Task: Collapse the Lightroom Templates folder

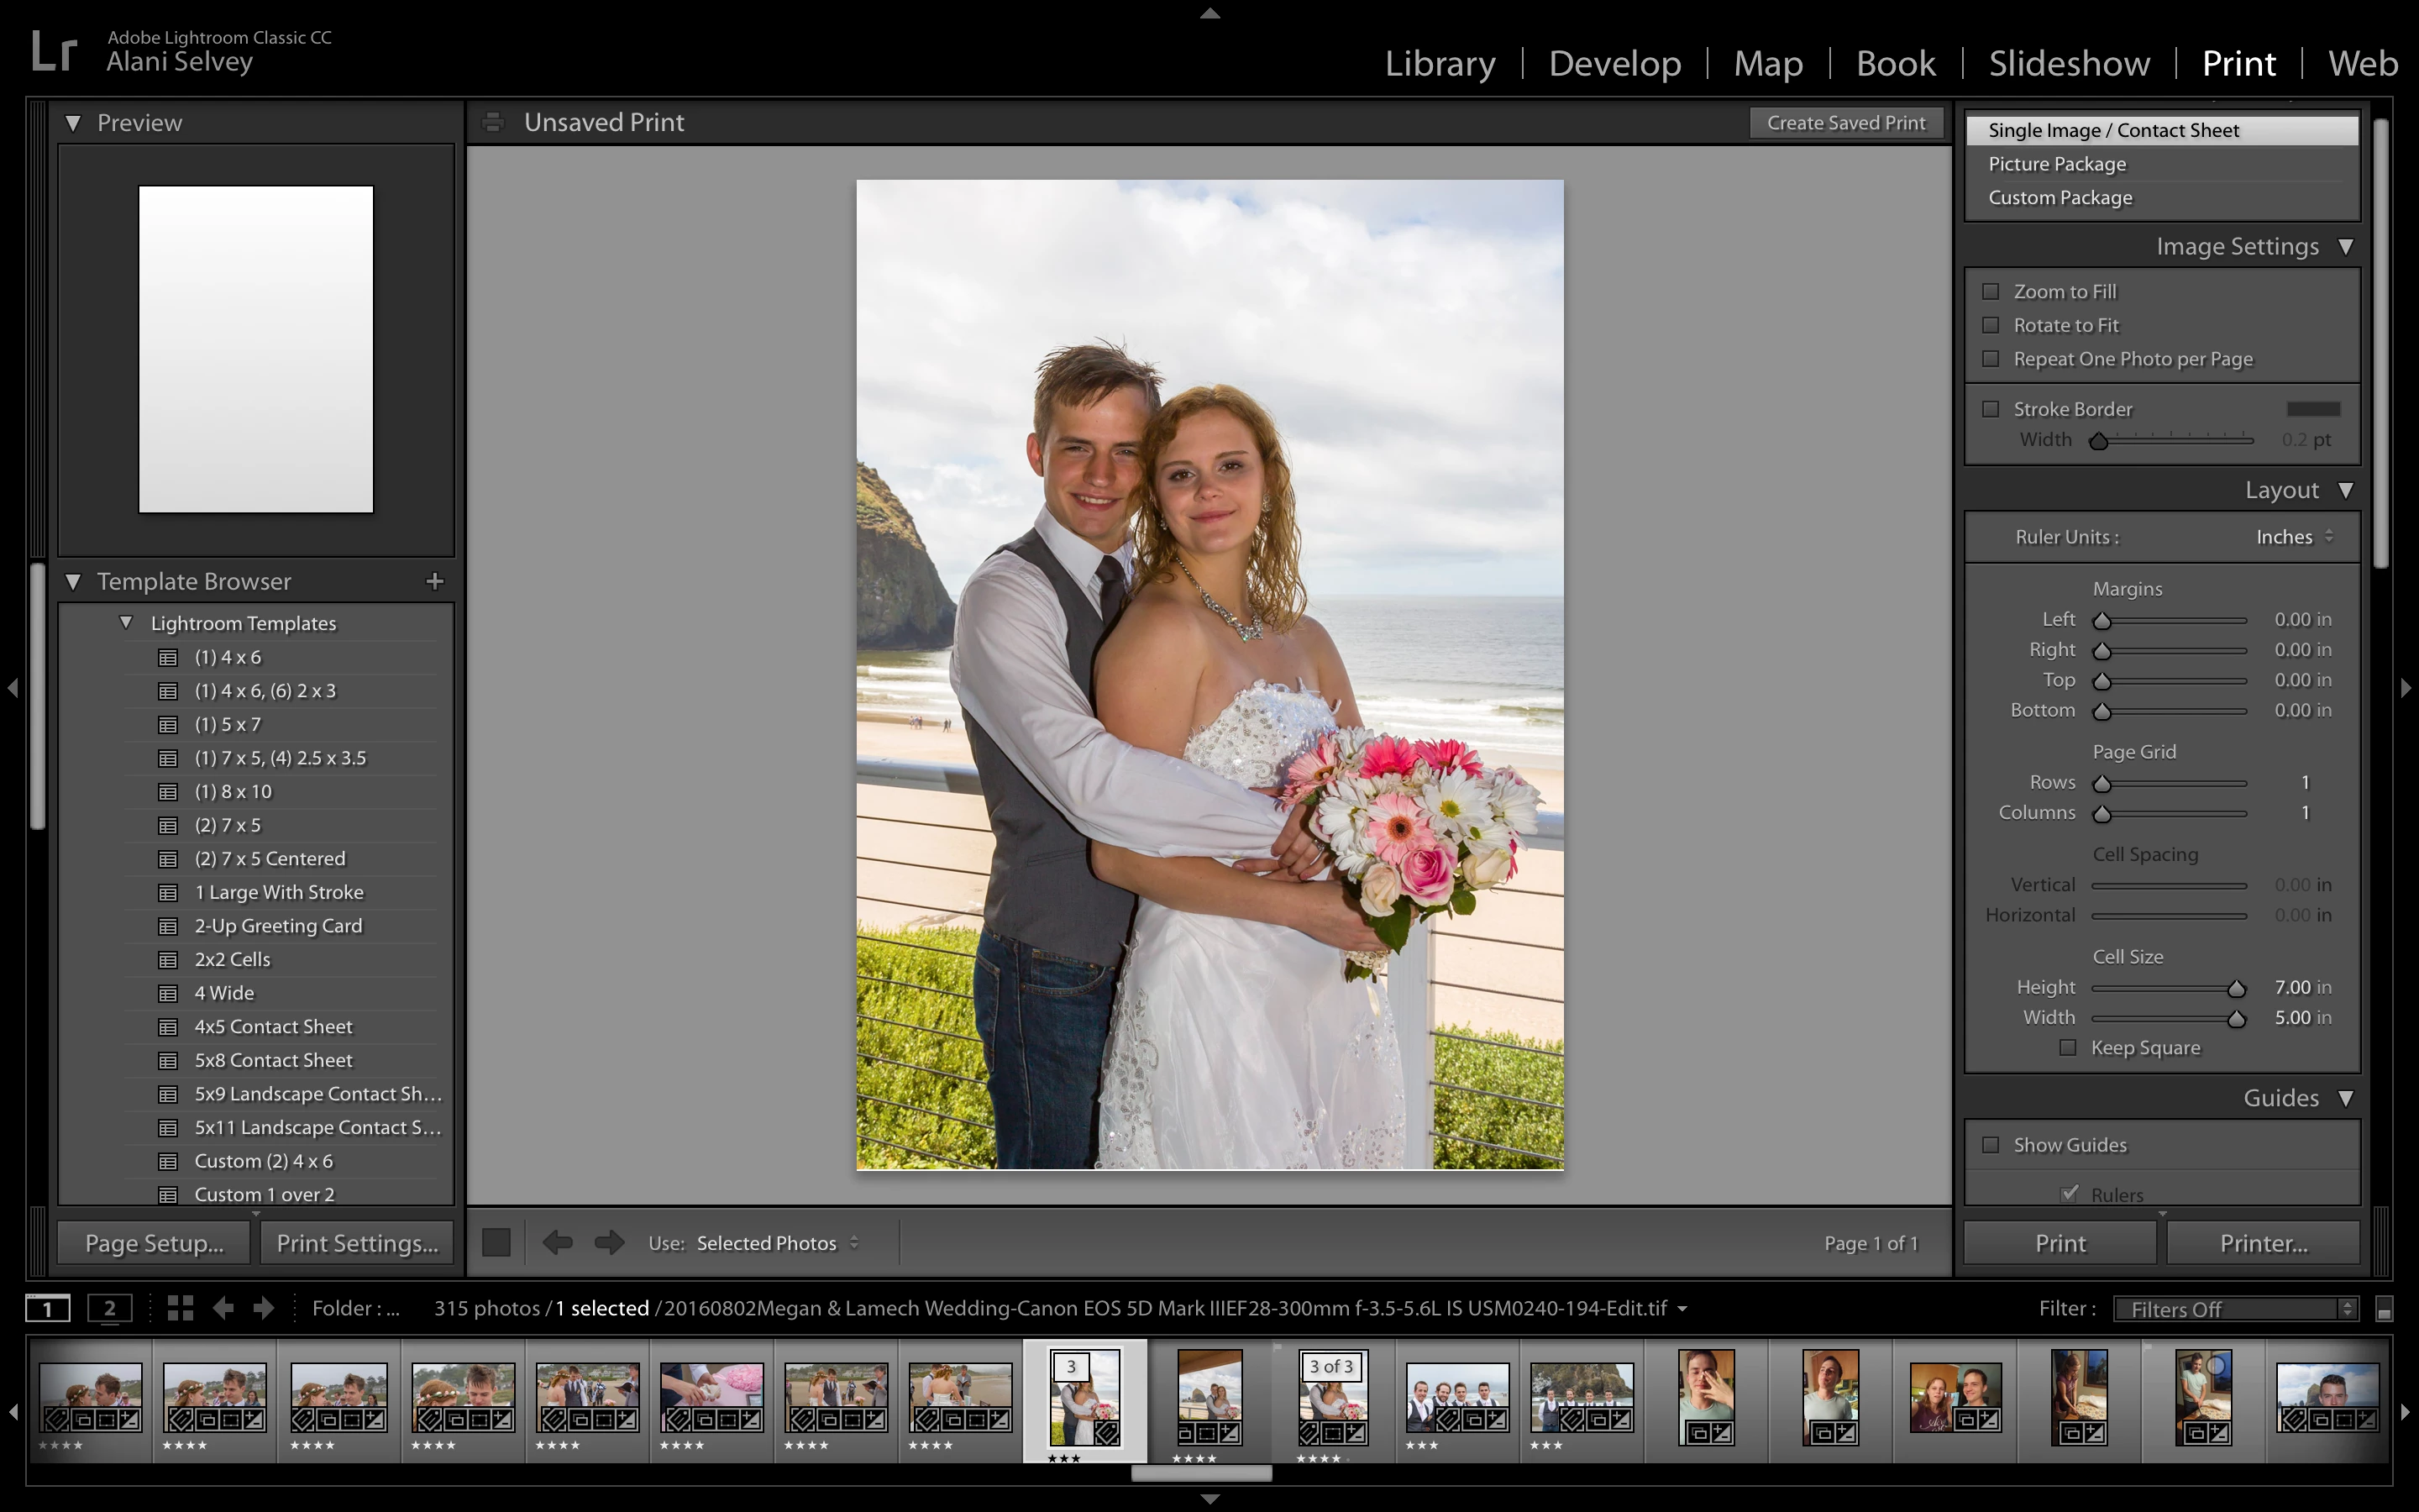Action: pos(126,622)
